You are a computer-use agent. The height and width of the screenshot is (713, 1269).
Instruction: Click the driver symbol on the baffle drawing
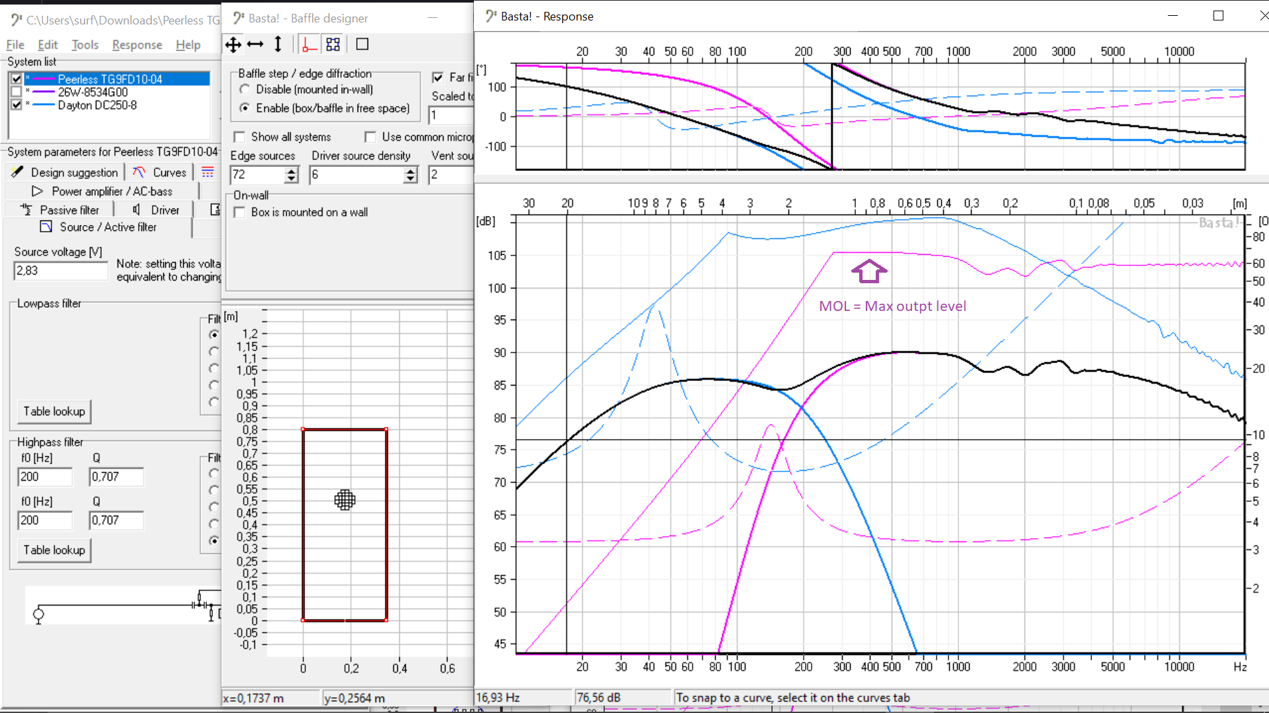344,500
